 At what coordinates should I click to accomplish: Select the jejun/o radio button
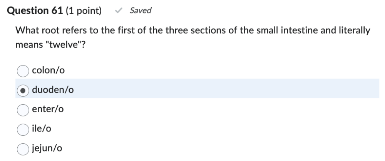click(23, 149)
